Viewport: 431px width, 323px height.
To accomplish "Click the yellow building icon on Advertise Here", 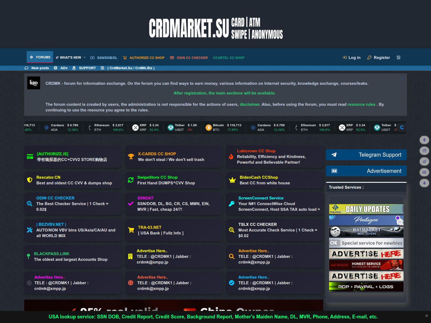I will tap(130, 257).
